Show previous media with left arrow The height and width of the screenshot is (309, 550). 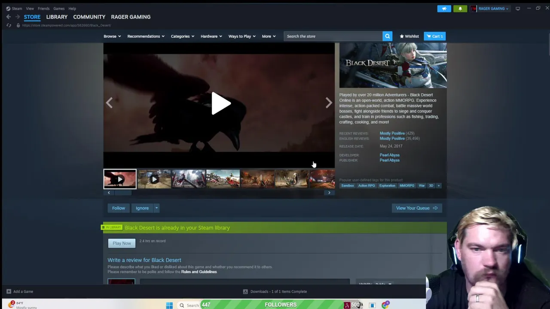(x=109, y=103)
